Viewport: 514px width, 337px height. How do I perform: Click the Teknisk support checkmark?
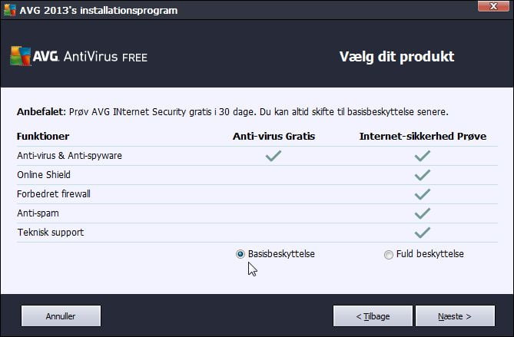423,233
